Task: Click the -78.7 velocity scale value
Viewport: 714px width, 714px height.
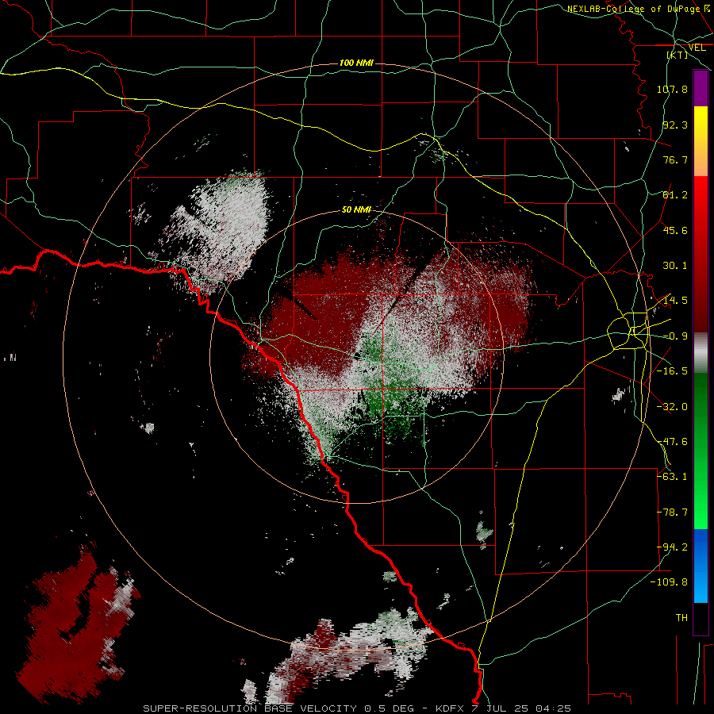Action: pyautogui.click(x=672, y=512)
